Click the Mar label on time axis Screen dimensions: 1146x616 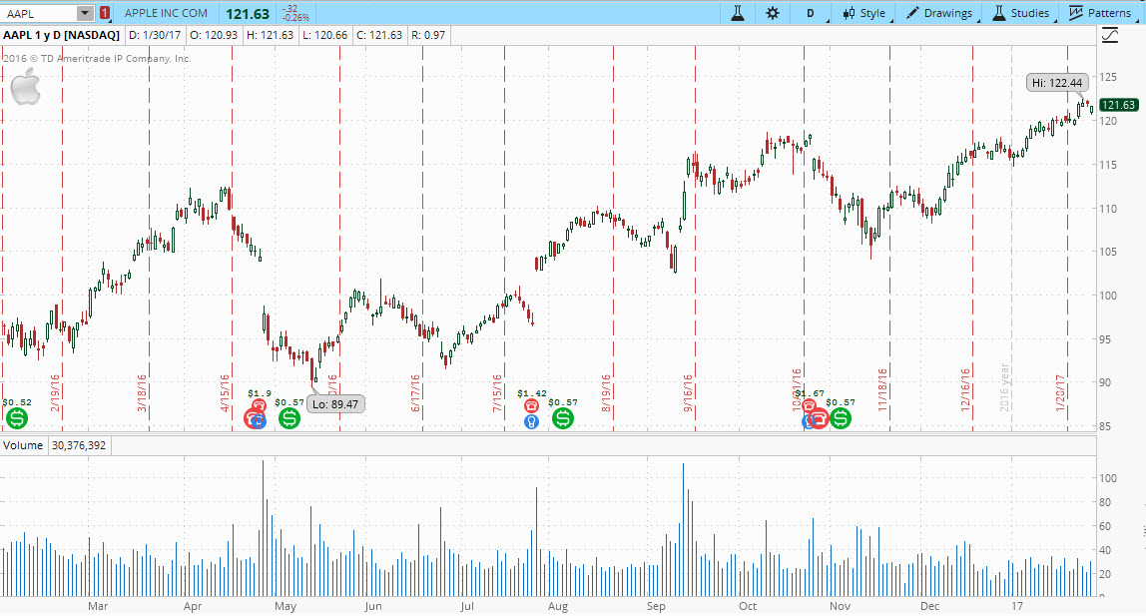[x=98, y=606]
